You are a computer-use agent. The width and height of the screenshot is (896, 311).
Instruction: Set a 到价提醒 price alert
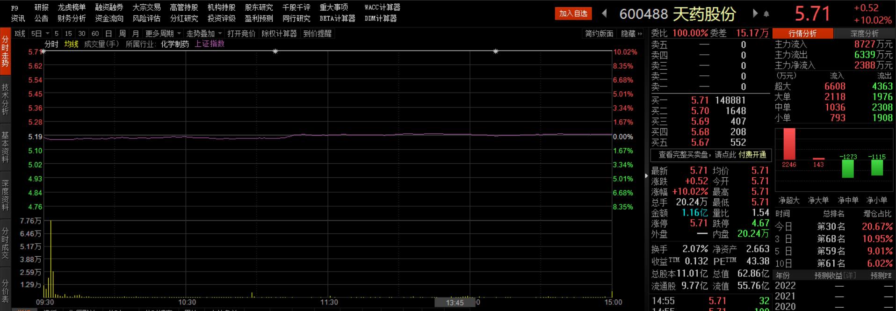tap(318, 34)
